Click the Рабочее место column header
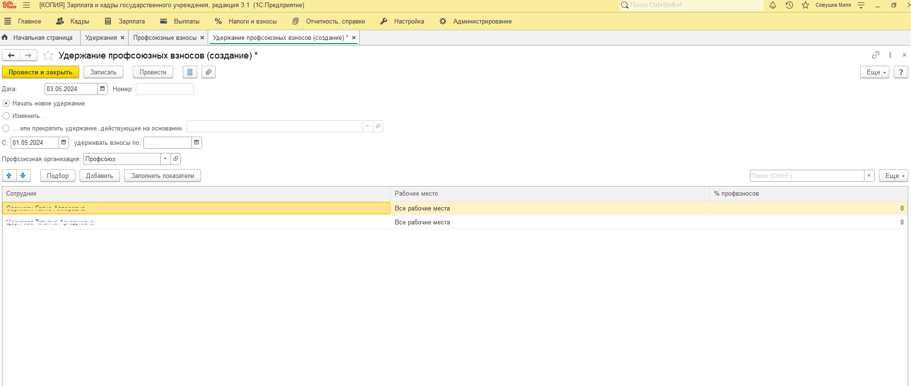Viewport: 911px width, 386px height. (550, 194)
